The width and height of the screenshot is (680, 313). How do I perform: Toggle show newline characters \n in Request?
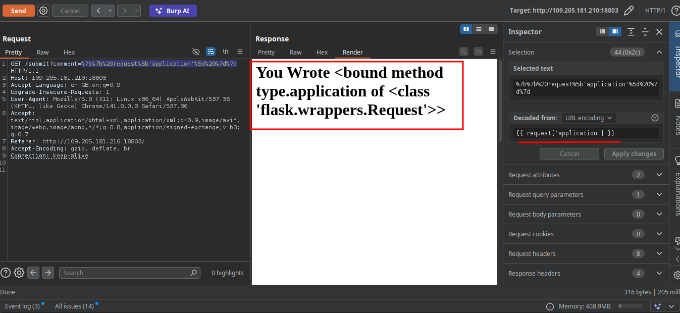[x=226, y=51]
